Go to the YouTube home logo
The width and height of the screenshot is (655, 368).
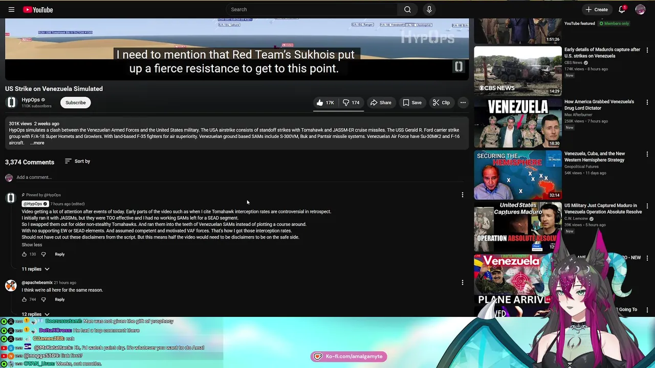(x=38, y=9)
